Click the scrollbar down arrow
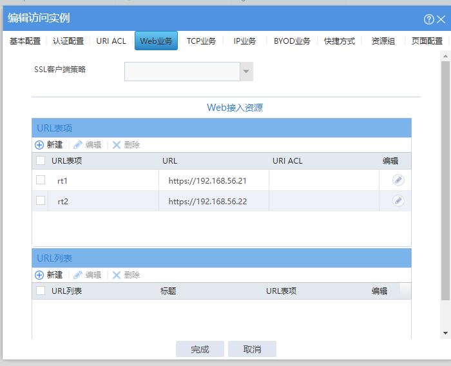451x366 pixels. point(446,333)
